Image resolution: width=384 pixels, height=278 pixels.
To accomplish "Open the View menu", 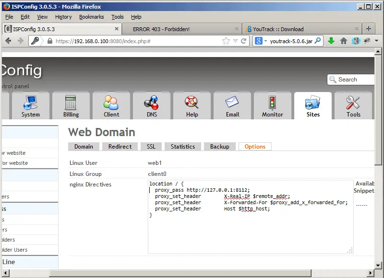I will point(42,17).
